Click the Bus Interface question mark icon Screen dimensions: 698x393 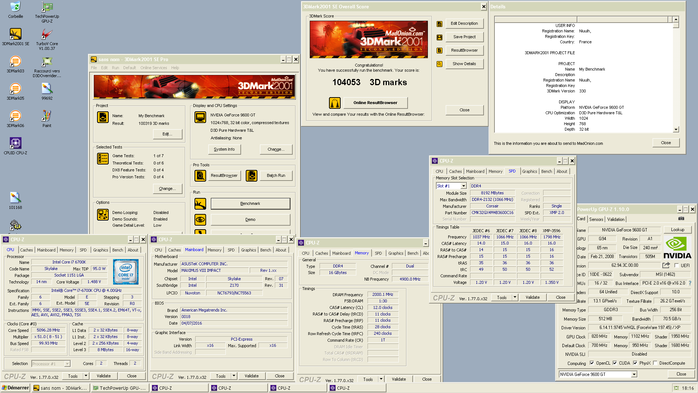click(690, 283)
